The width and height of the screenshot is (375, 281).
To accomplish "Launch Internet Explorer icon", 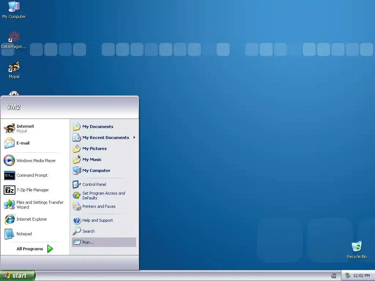I will 10,219.
